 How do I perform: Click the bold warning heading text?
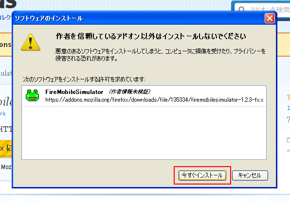[x=151, y=36]
